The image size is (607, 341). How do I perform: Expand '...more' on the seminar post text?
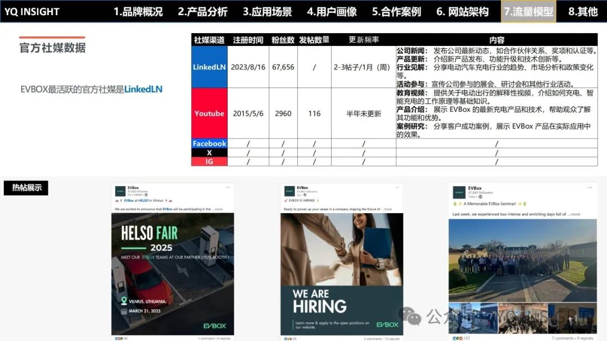pos(574,214)
